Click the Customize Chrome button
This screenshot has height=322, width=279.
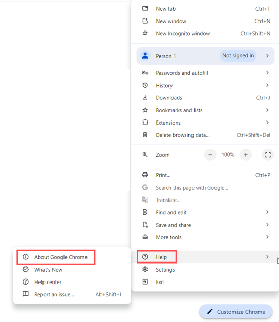coord(236,312)
